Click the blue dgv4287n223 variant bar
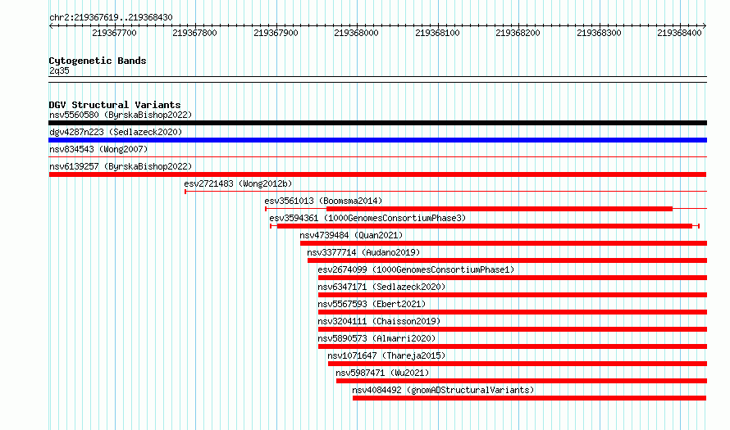The height and width of the screenshot is (430, 730). tap(377, 140)
